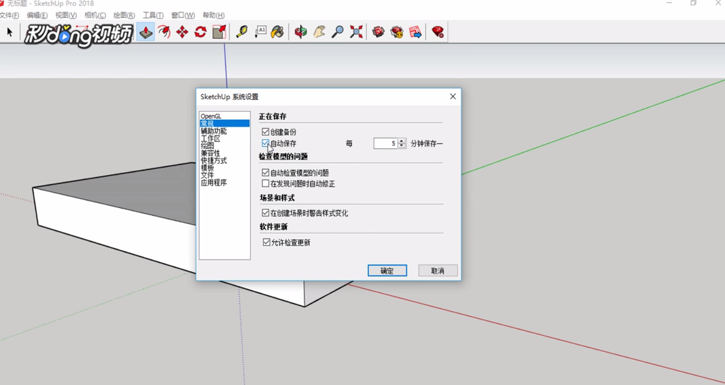
Task: Pick the Rotate tool
Action: coord(200,32)
